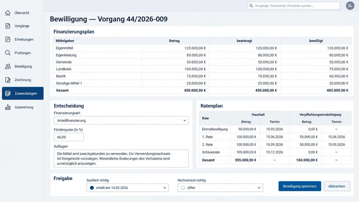Click the Erhebungen list icon
This screenshot has width=359, height=202.
(8, 39)
